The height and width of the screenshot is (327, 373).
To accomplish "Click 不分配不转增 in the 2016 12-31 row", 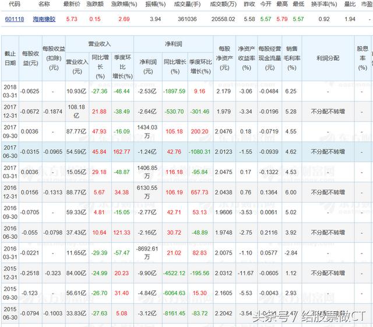I will tap(328, 192).
